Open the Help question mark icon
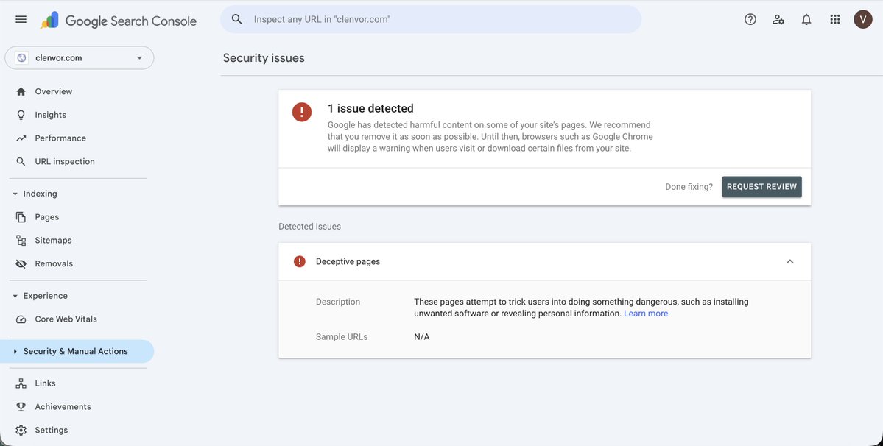This screenshot has width=883, height=446. [x=750, y=19]
